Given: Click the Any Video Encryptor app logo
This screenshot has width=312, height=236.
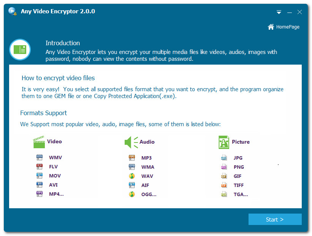Looking at the screenshot, I should tap(12, 11).
